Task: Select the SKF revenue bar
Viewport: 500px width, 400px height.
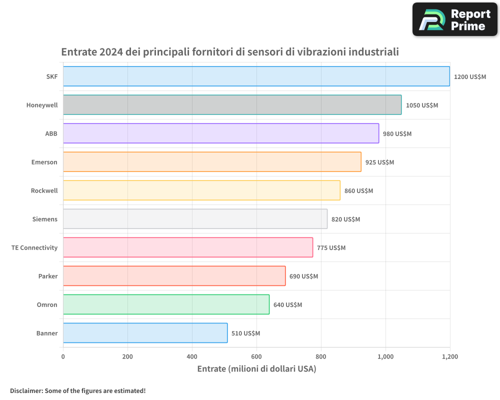Action: click(x=256, y=76)
